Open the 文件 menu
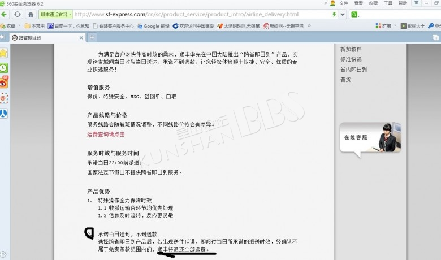The height and width of the screenshot is (260, 441). click(344, 3)
